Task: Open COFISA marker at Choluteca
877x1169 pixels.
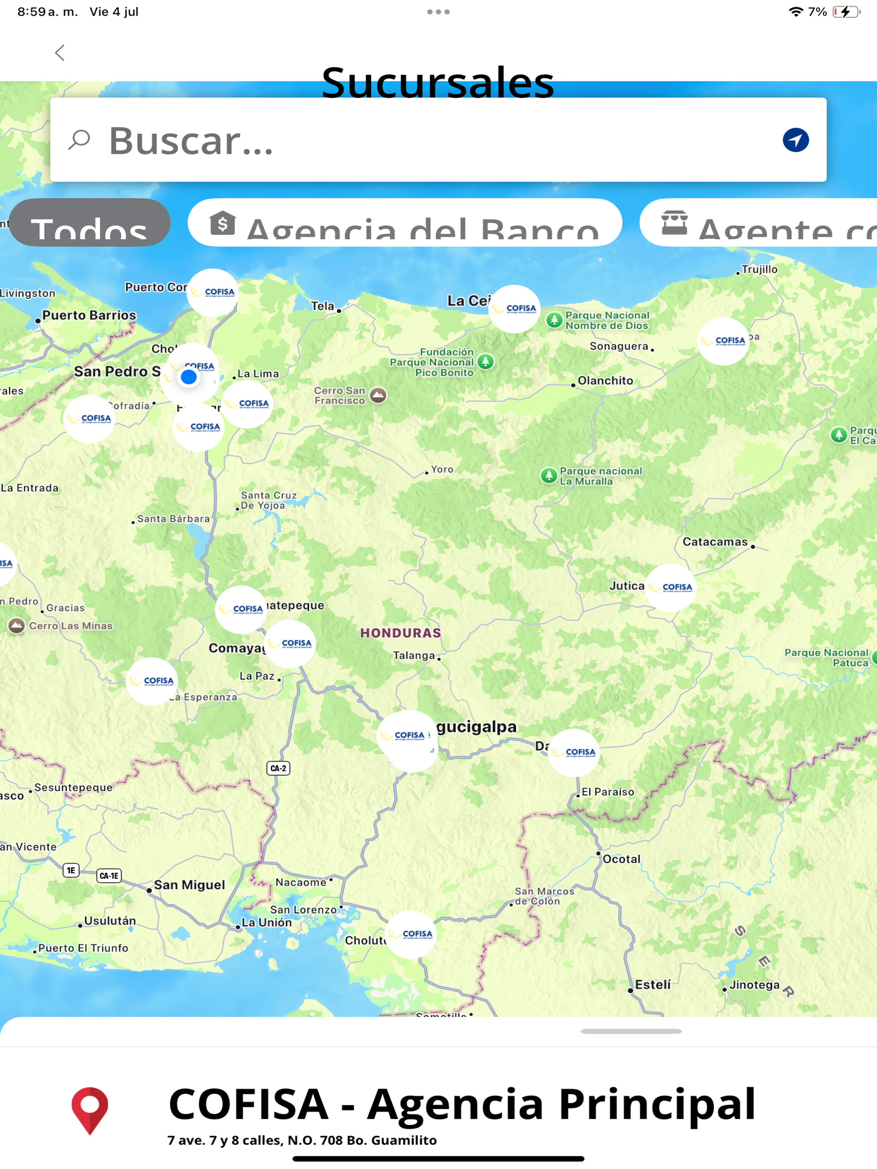Action: point(411,935)
